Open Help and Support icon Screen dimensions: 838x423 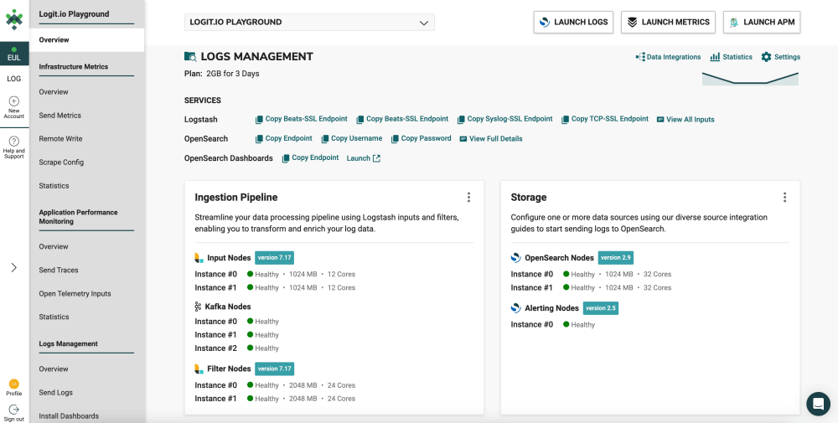tap(14, 142)
